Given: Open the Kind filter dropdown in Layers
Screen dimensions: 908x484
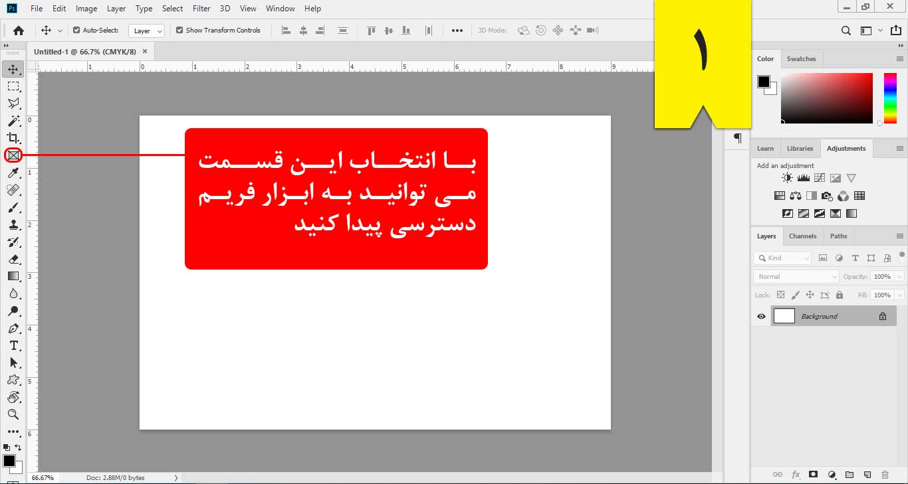Looking at the screenshot, I should tap(783, 258).
